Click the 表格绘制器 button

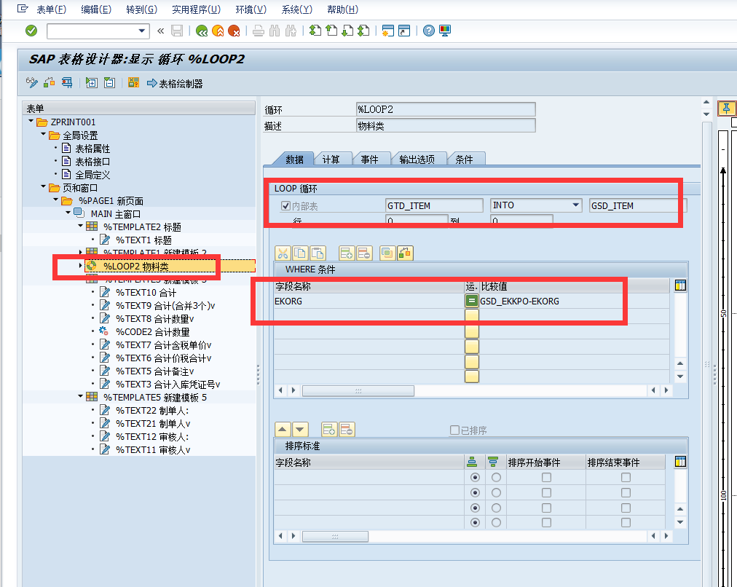click(x=175, y=84)
